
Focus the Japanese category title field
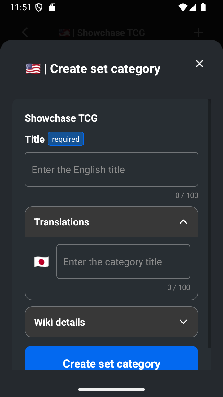(x=123, y=261)
